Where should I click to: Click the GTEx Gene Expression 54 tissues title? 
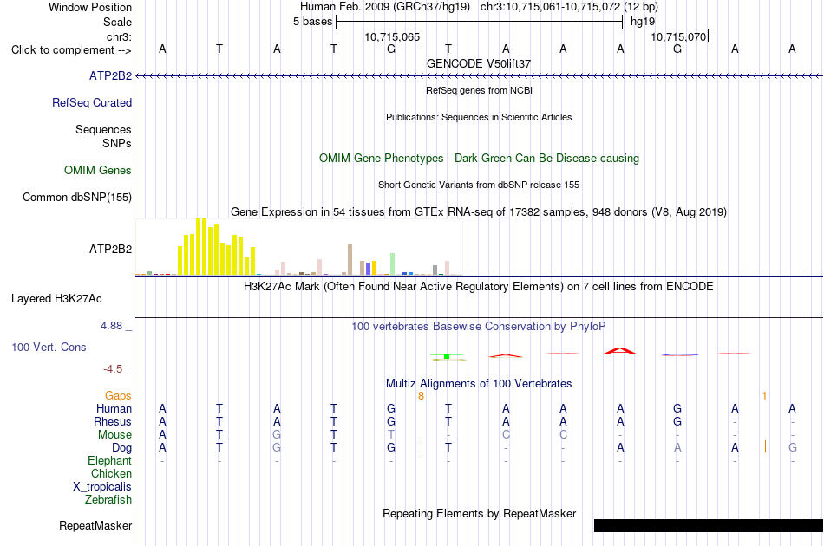point(479,212)
